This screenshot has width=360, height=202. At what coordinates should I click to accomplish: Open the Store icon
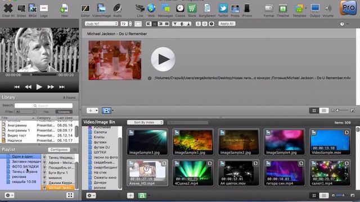pos(192,9)
